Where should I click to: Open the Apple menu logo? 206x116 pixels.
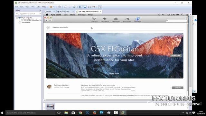click(x=47, y=15)
